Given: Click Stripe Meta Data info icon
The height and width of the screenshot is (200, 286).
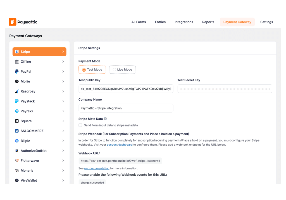Looking at the screenshot, I should tap(105, 119).
